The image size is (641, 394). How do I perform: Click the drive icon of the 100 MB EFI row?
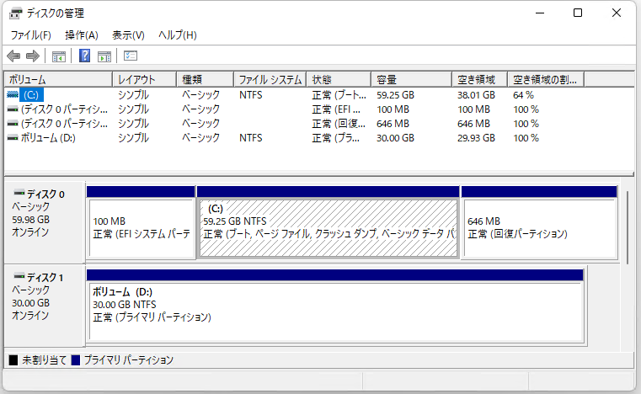13,109
